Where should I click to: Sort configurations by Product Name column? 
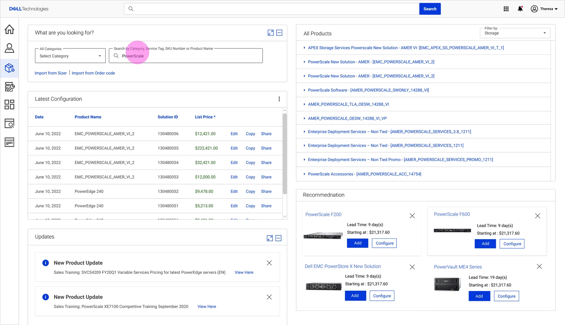coord(88,117)
